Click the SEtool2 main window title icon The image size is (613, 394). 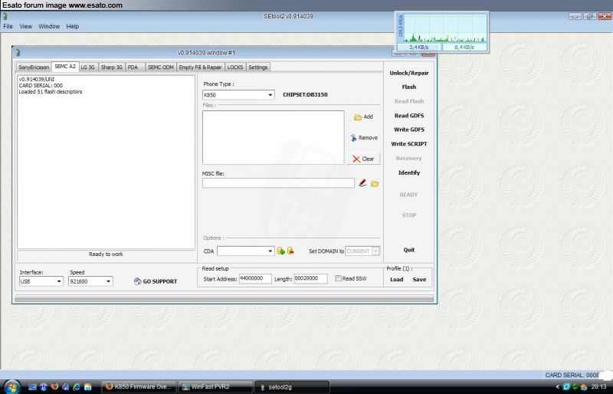point(5,16)
